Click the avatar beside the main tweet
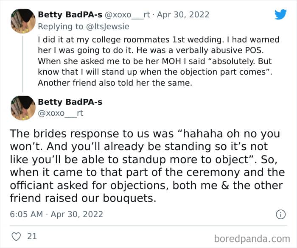The width and height of the screenshot is (297, 248). point(22,108)
